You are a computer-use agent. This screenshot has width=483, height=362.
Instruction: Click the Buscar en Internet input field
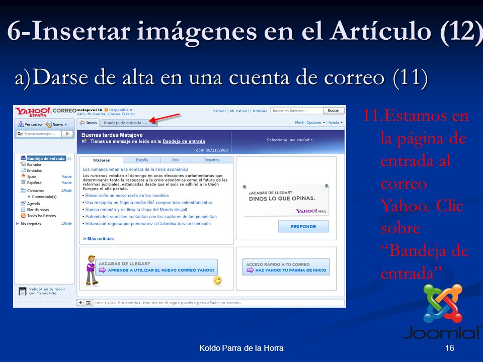click(x=297, y=111)
